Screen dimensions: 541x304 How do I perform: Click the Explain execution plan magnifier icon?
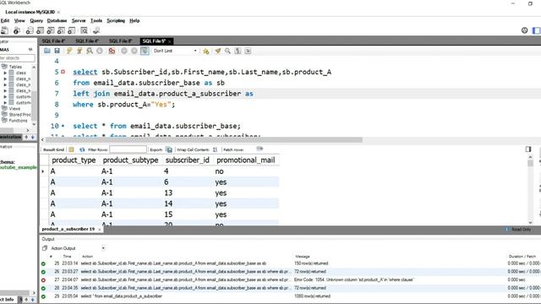click(90, 51)
